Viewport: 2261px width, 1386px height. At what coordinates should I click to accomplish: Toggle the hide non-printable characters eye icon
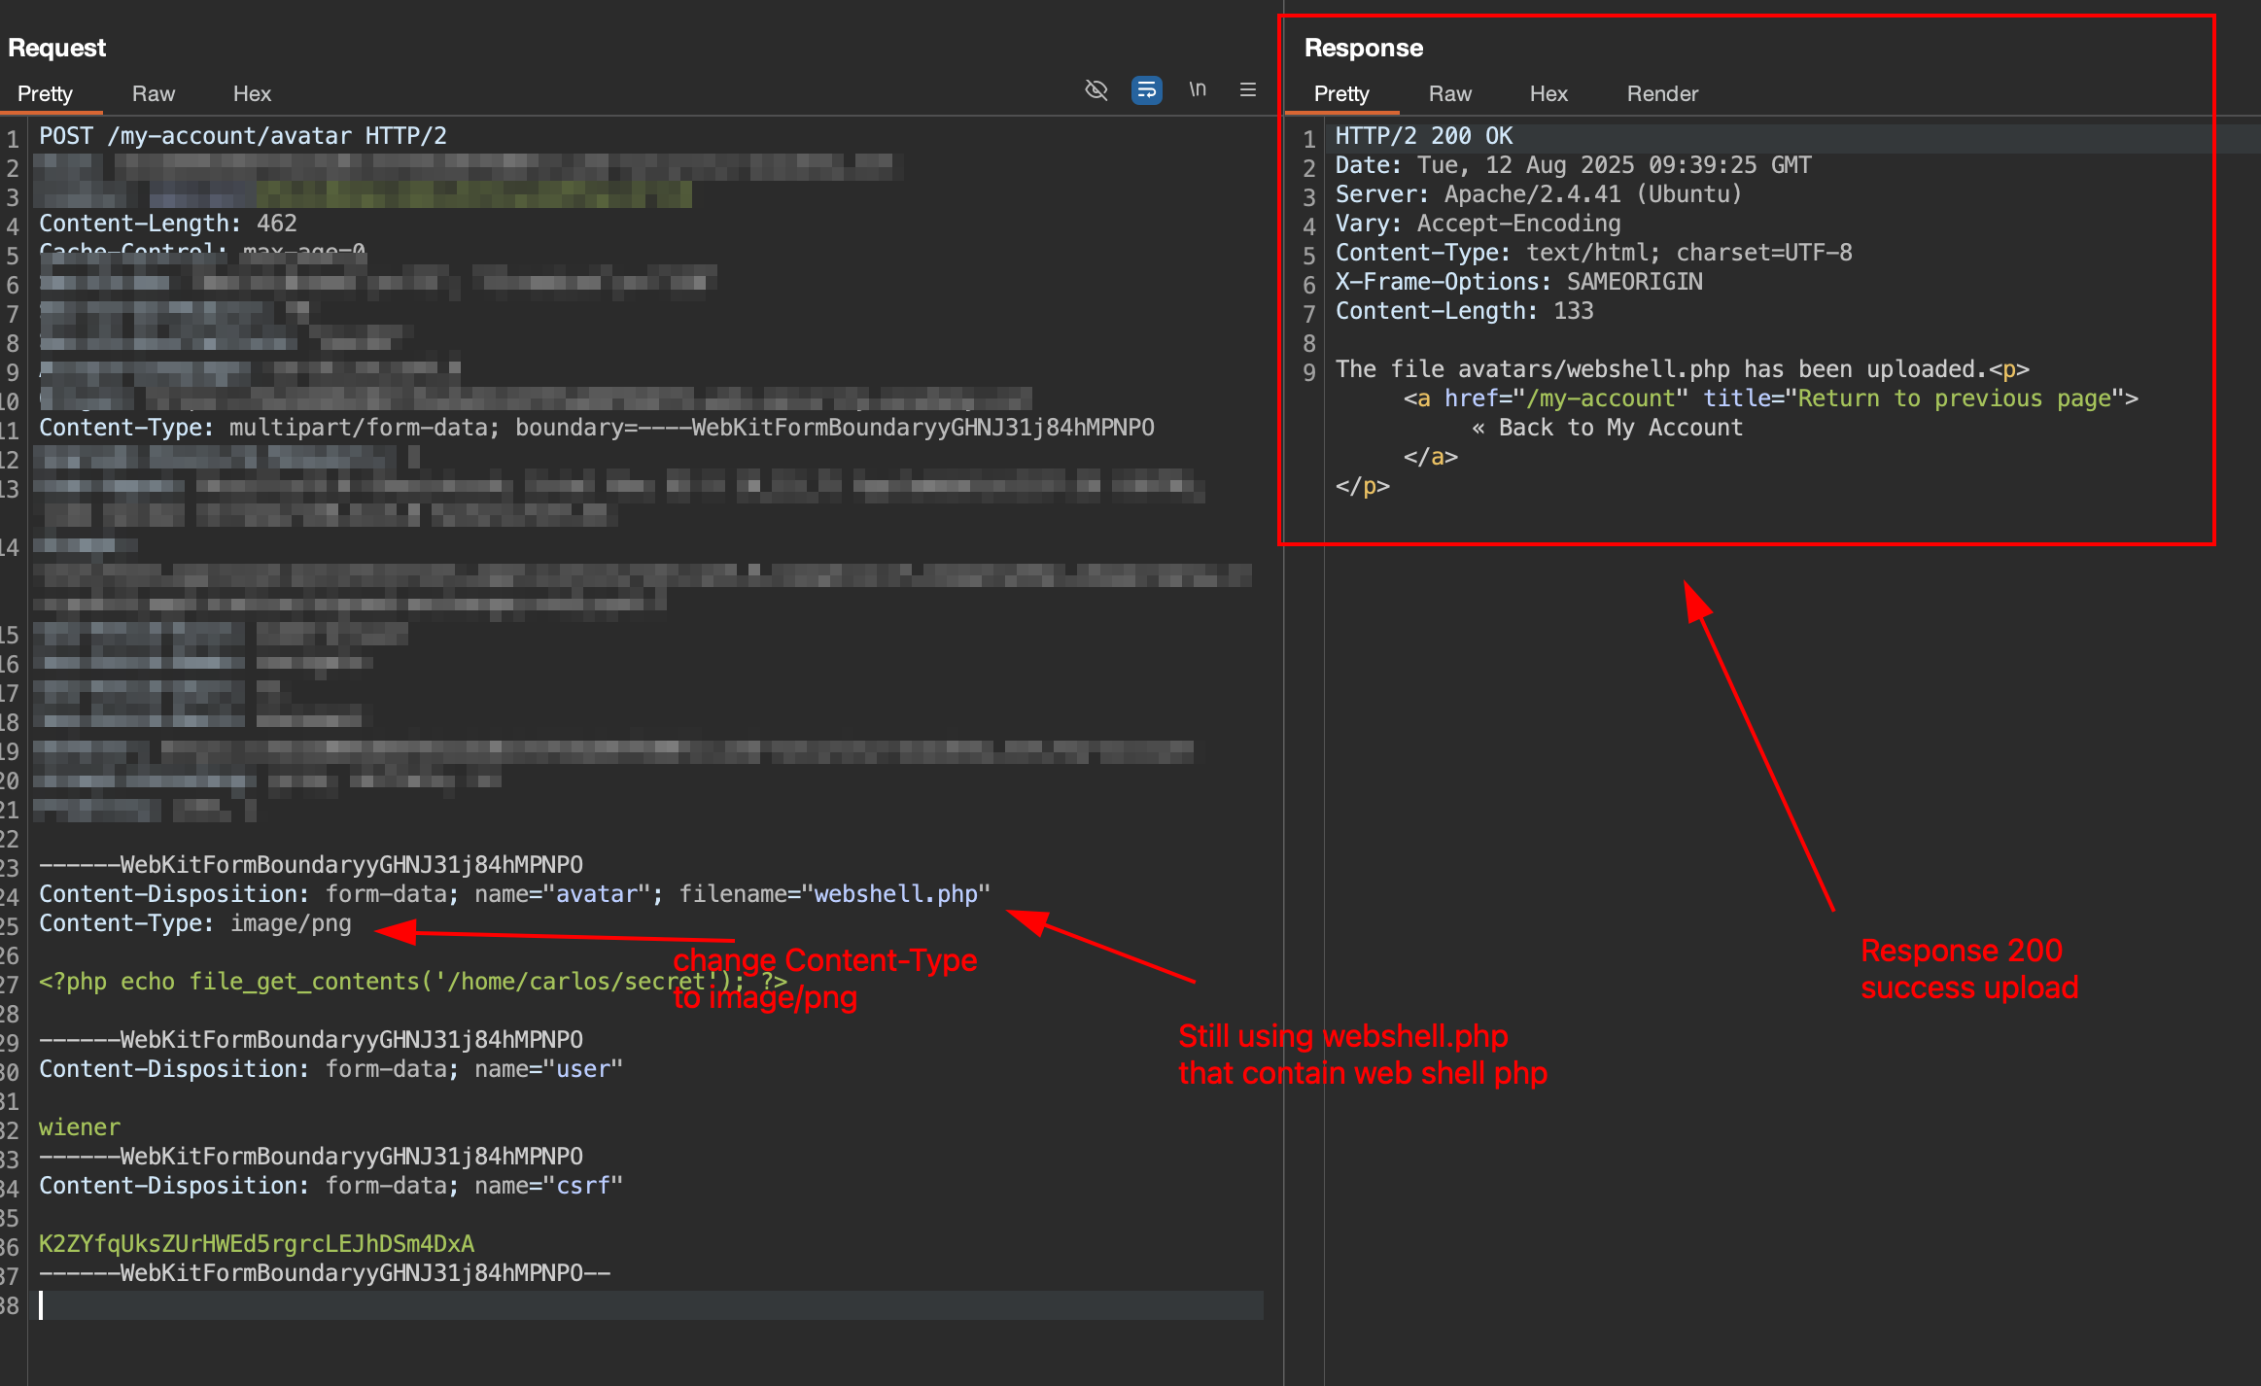pyautogui.click(x=1096, y=90)
